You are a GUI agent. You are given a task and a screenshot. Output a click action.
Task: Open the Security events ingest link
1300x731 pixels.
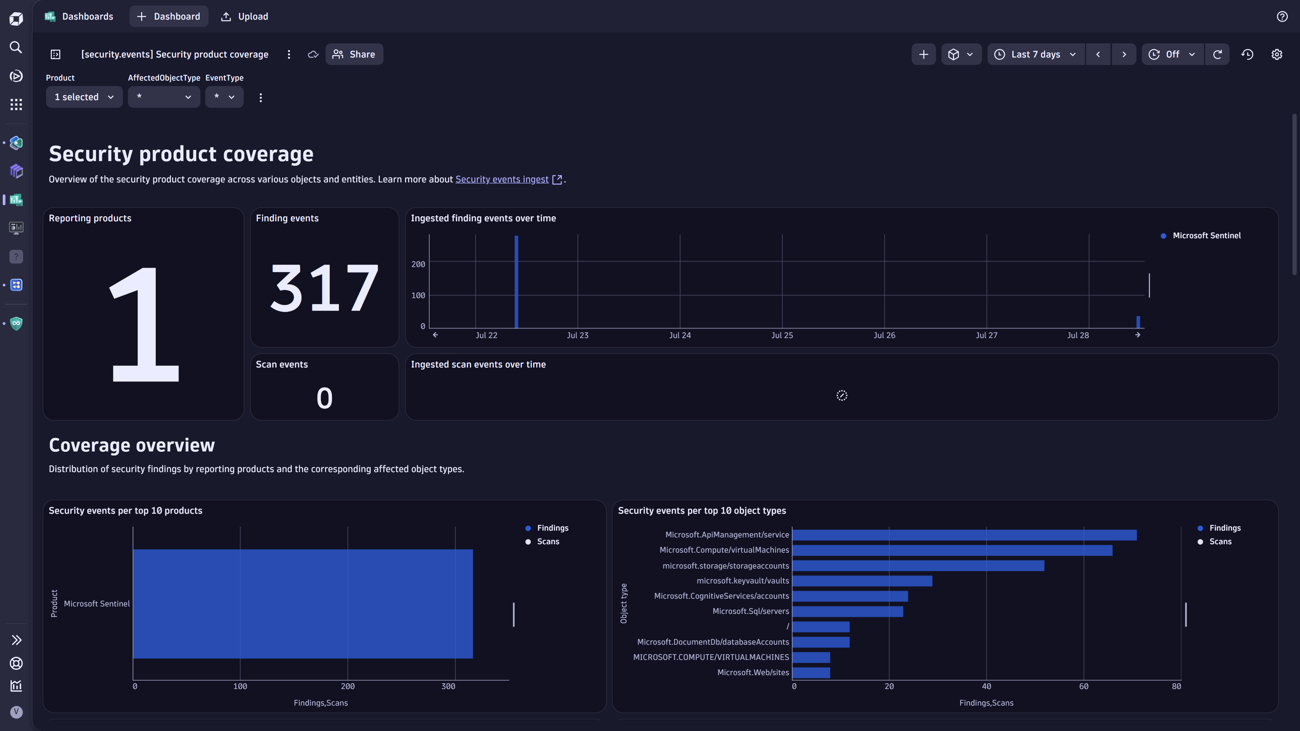click(502, 179)
